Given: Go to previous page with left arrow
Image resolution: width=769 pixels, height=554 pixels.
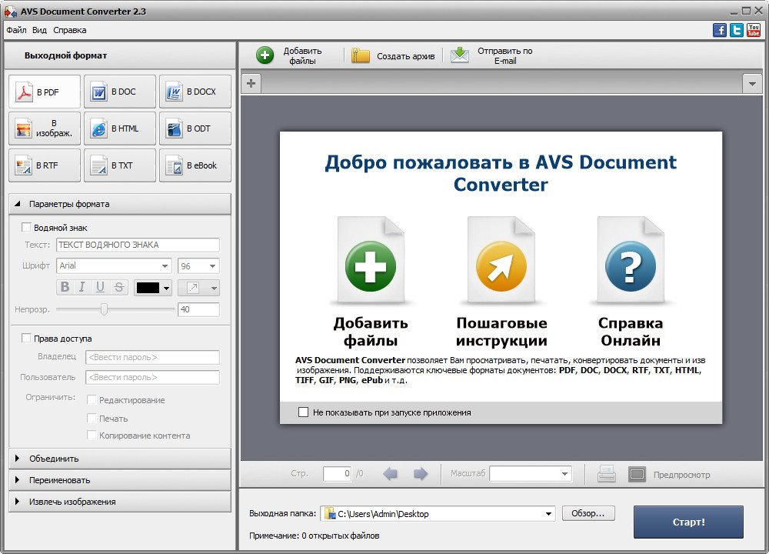Looking at the screenshot, I should pyautogui.click(x=391, y=473).
